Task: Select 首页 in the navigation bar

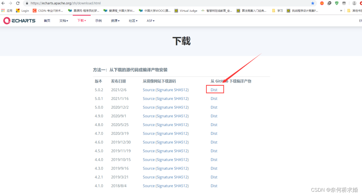Action: pyautogui.click(x=47, y=20)
